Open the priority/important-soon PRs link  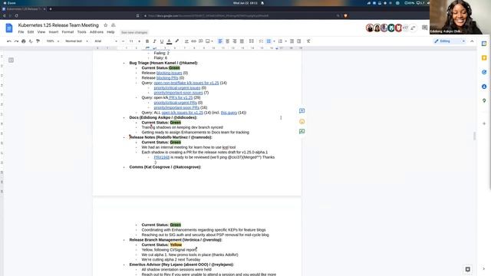(x=176, y=107)
